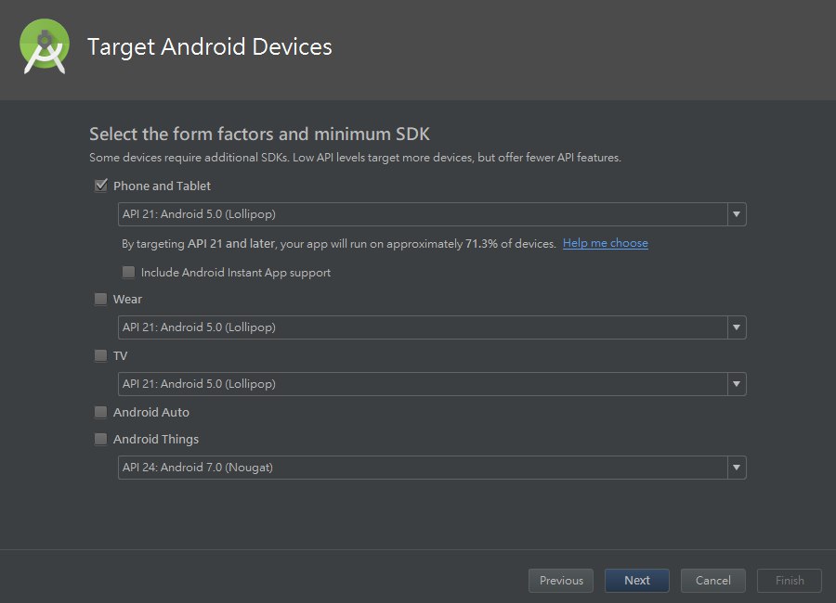Open the Help me choose link

coord(605,244)
